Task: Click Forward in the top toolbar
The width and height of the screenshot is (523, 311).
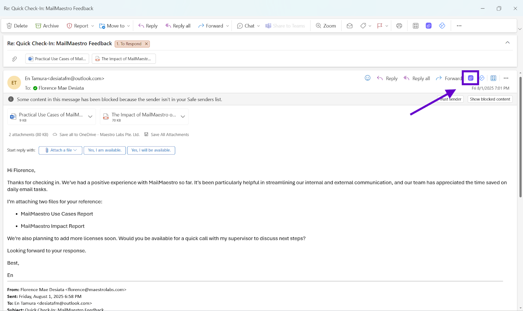Action: [211, 26]
